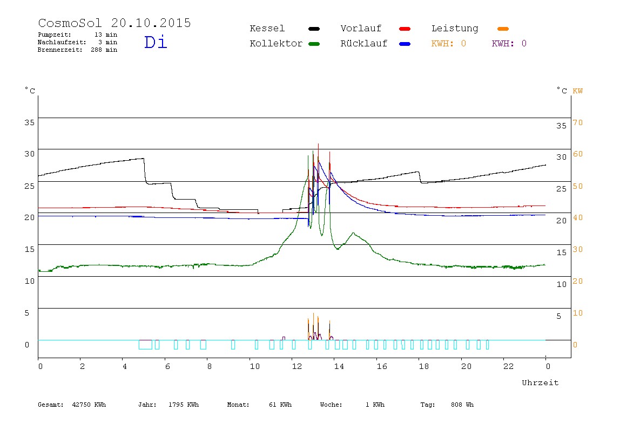Click the orange KW axis value '10'
The height and width of the screenshot is (438, 620).
tap(578, 313)
